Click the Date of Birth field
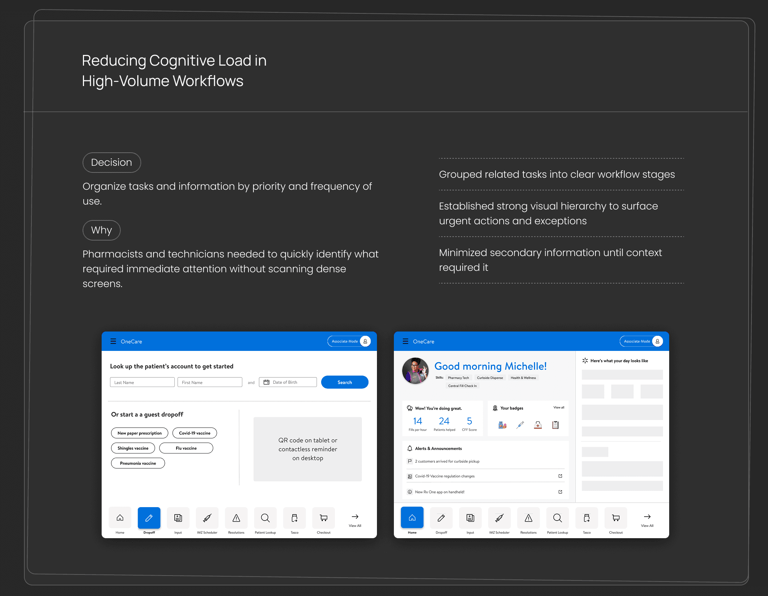The image size is (768, 596). 288,382
